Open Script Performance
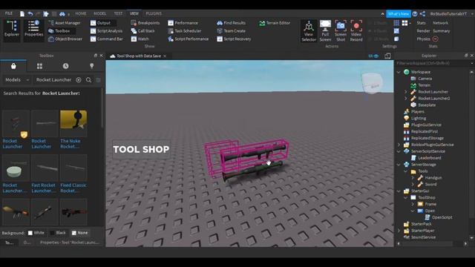The height and width of the screenshot is (267, 475). 188,39
